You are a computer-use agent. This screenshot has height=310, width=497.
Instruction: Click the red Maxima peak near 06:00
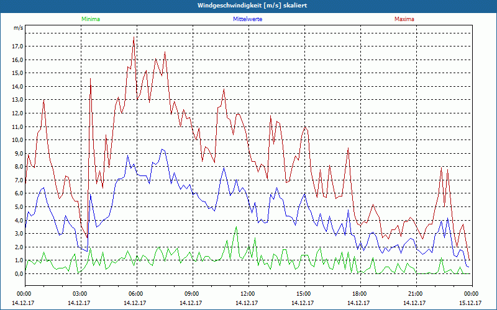[x=134, y=37]
